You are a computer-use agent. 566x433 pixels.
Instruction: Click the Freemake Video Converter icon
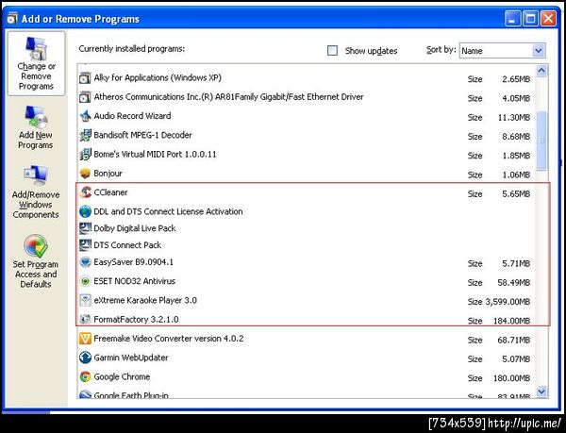pos(85,339)
